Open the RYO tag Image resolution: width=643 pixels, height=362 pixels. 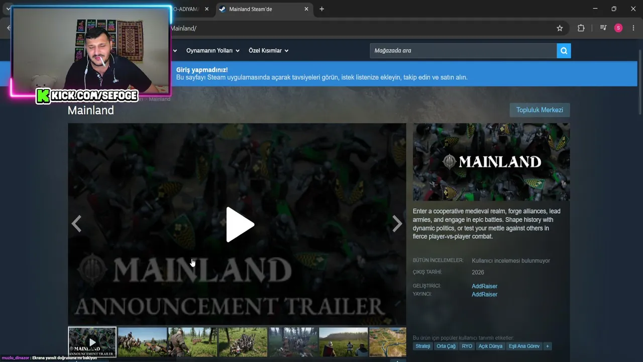point(467,346)
